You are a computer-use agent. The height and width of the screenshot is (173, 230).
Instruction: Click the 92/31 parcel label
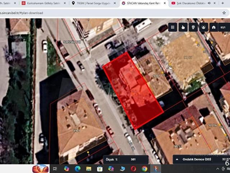[178, 146]
